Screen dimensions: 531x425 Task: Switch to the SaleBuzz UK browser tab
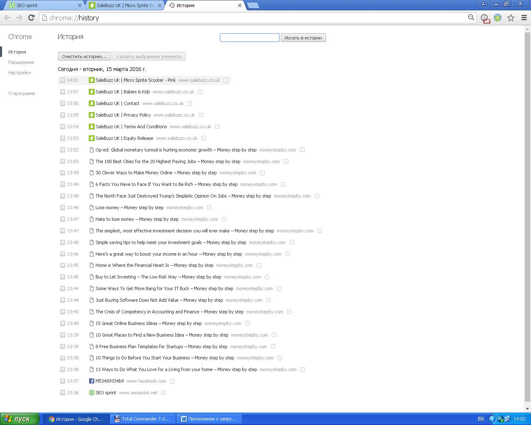pyautogui.click(x=124, y=5)
